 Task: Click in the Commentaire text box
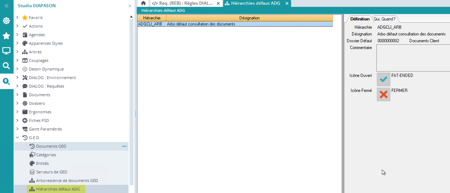click(413, 58)
